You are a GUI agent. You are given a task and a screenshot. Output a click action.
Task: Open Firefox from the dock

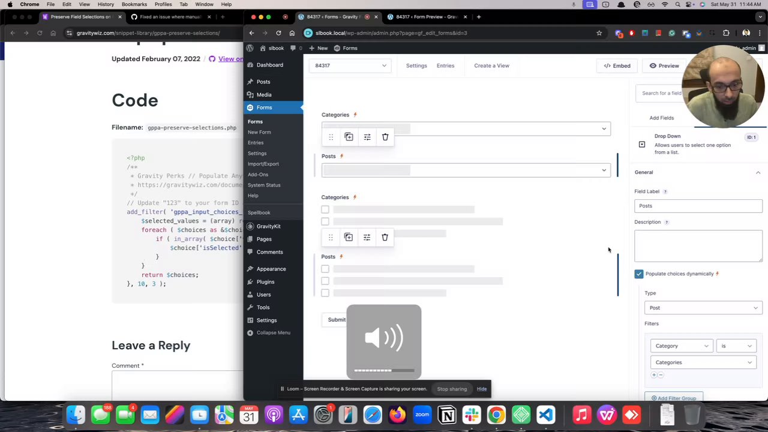pyautogui.click(x=397, y=415)
